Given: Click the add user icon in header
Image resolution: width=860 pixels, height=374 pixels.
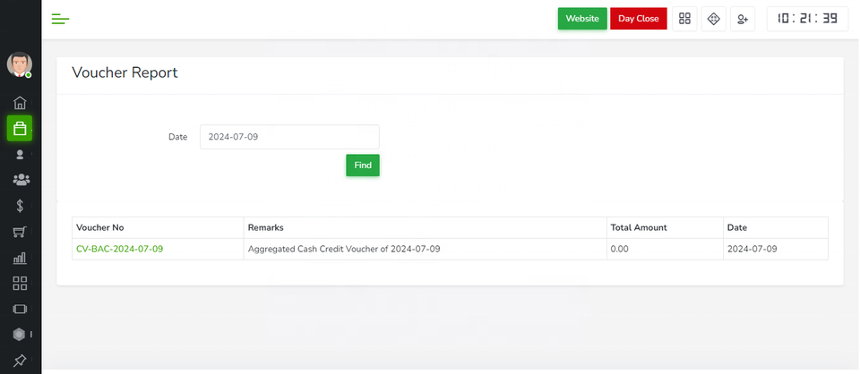Looking at the screenshot, I should coord(743,19).
